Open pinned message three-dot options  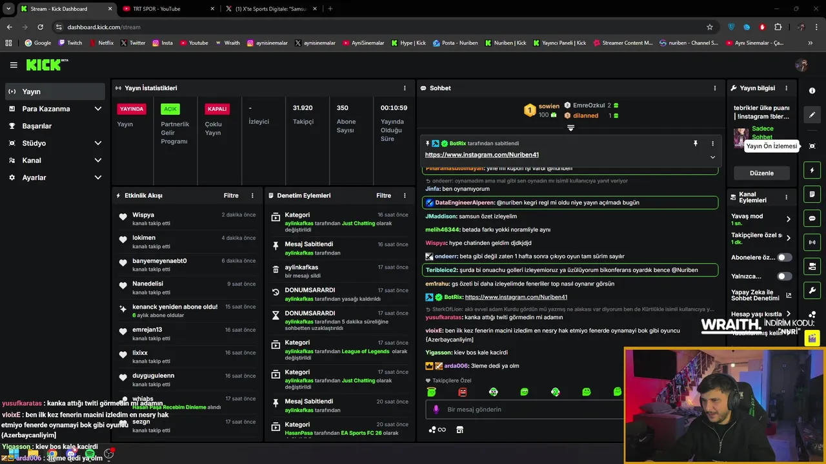click(x=712, y=143)
